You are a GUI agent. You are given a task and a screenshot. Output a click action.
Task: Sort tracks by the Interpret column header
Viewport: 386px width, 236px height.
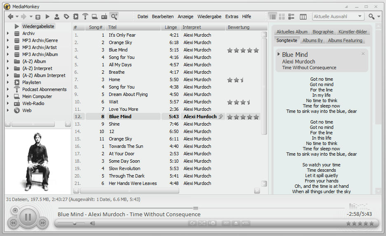[x=203, y=27]
